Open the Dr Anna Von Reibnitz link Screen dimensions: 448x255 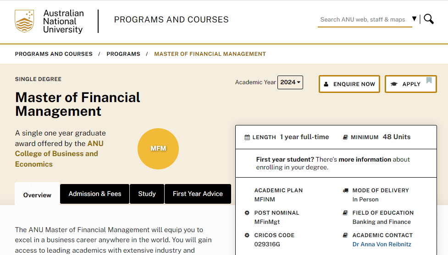(382, 244)
